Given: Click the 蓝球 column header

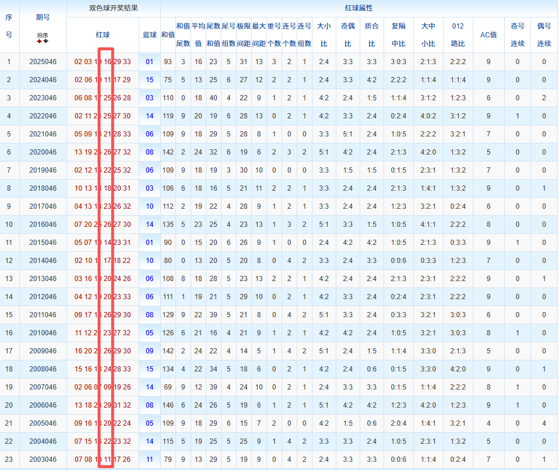Looking at the screenshot, I should [150, 34].
